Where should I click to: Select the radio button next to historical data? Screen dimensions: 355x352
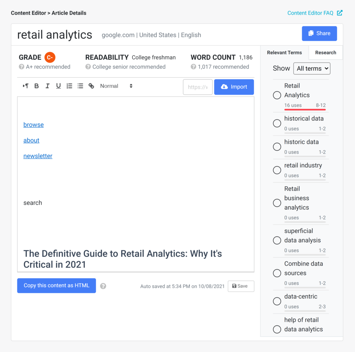coord(277,123)
